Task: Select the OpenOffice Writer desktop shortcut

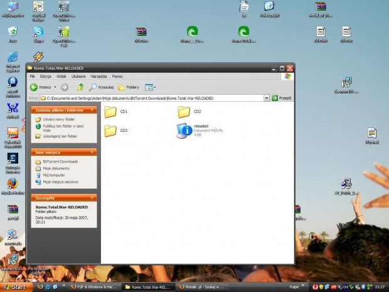Action: (64, 11)
